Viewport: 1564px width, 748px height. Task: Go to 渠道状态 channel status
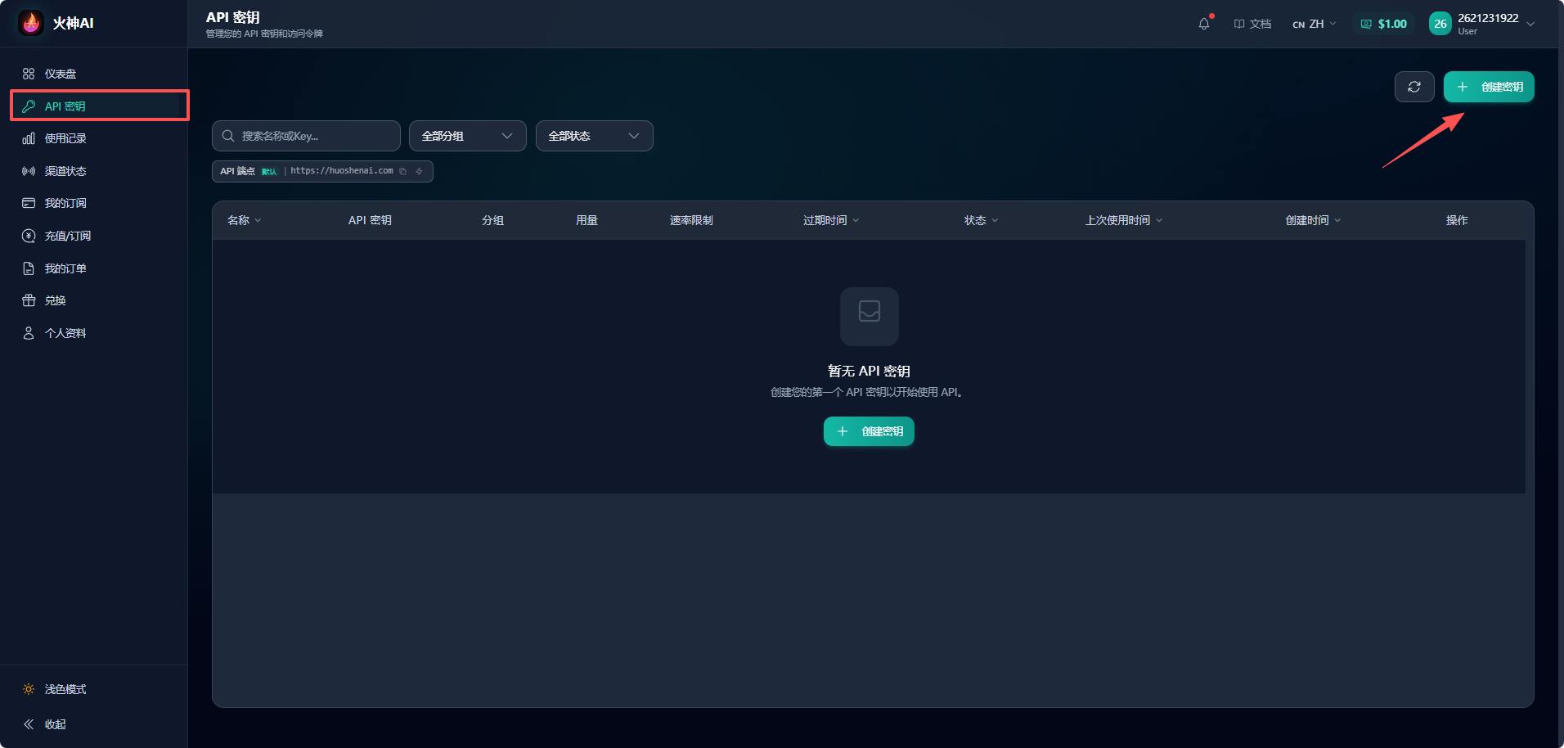(94, 171)
